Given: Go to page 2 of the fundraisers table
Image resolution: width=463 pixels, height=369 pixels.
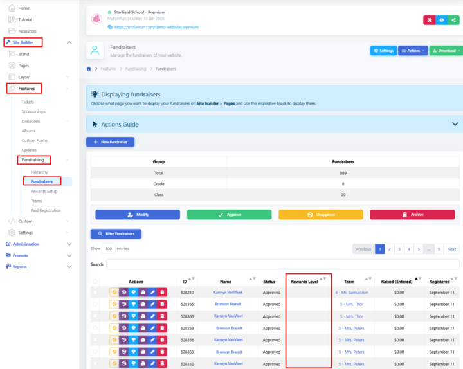Looking at the screenshot, I should point(389,249).
